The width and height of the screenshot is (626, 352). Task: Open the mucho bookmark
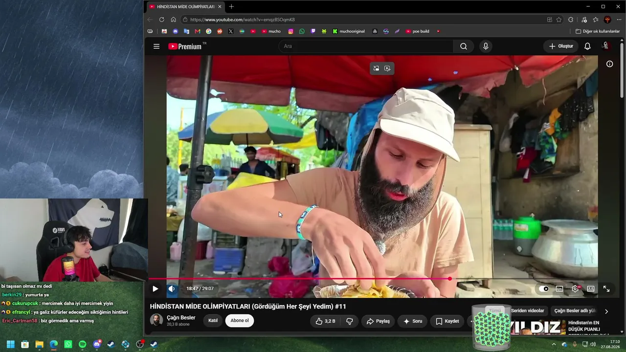tap(271, 31)
